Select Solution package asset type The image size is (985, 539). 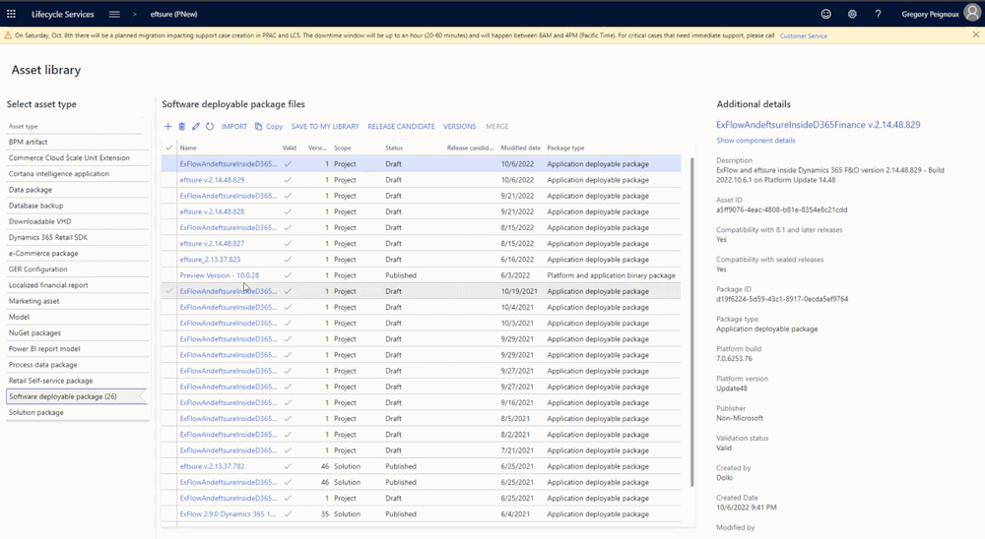[x=78, y=413]
